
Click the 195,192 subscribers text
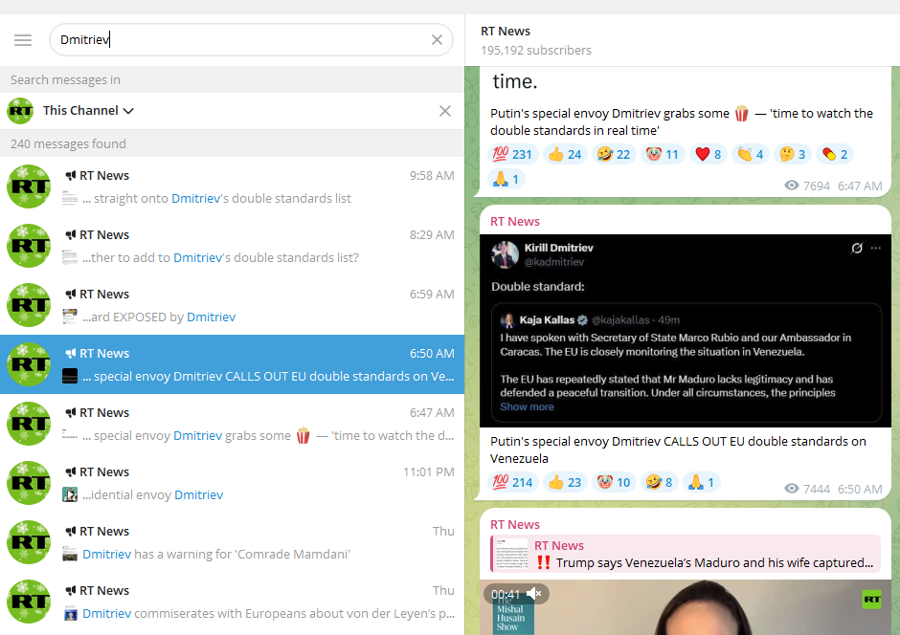pyautogui.click(x=536, y=51)
